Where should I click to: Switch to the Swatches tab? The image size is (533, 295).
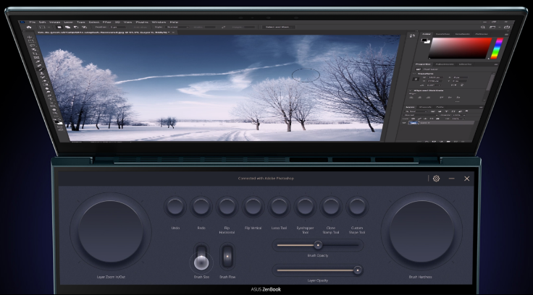(442, 34)
